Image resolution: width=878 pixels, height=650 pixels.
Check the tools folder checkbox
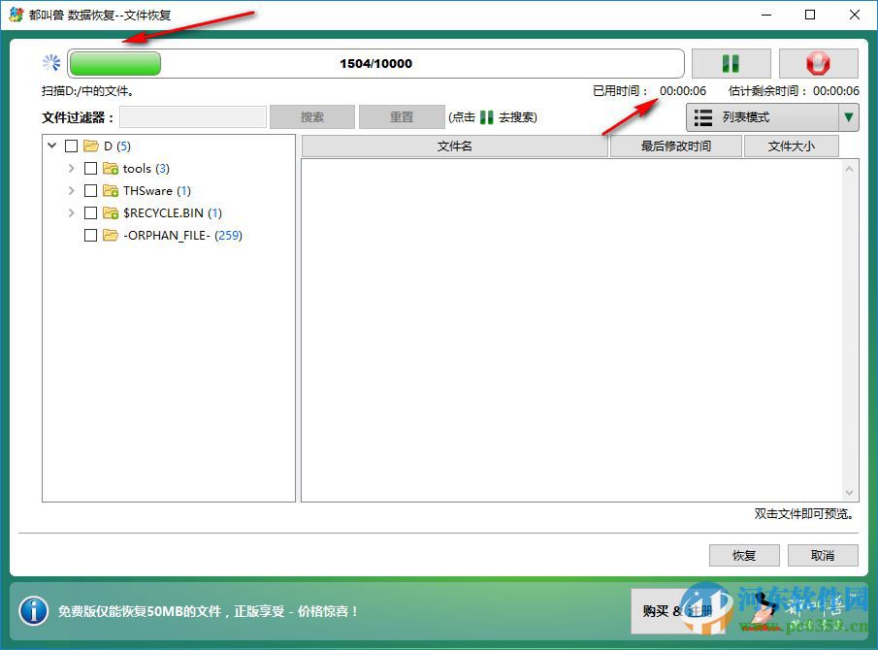(x=90, y=168)
